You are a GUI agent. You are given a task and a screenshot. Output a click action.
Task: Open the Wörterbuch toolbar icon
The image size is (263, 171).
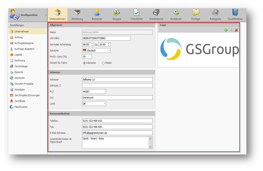(x=156, y=15)
